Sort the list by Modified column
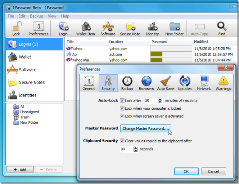This screenshot has height=184, width=239. 215,42
